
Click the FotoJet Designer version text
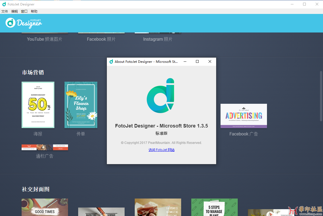161,126
